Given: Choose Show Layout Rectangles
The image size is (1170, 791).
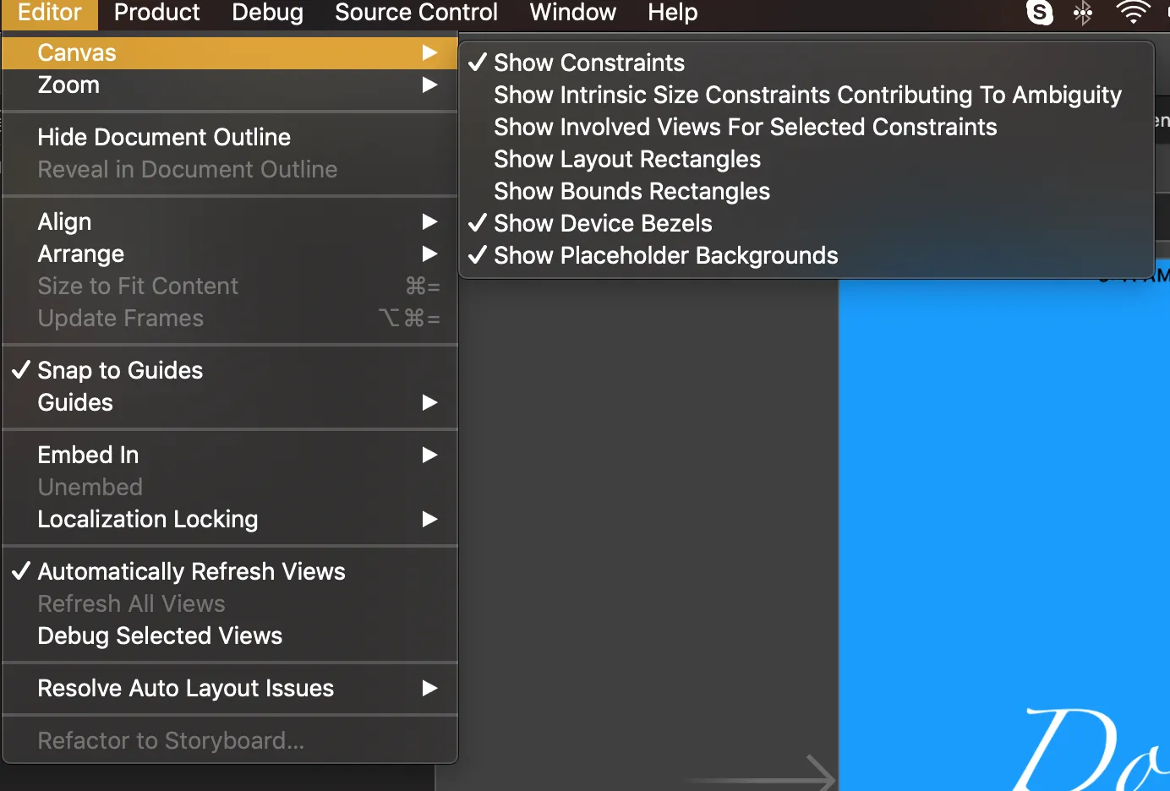Looking at the screenshot, I should pos(627,160).
